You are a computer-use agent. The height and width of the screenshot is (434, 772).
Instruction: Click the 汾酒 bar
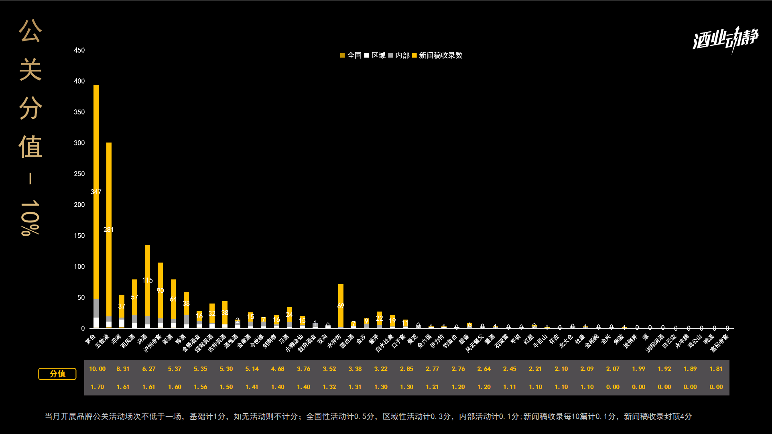[x=147, y=287]
